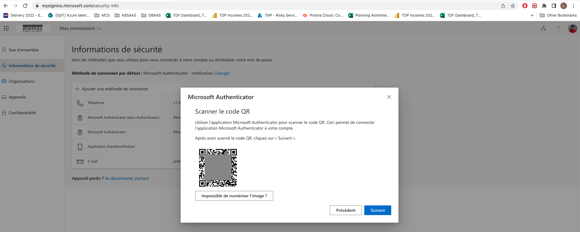
Task: Click the plus icon to add method
Action: 77,89
